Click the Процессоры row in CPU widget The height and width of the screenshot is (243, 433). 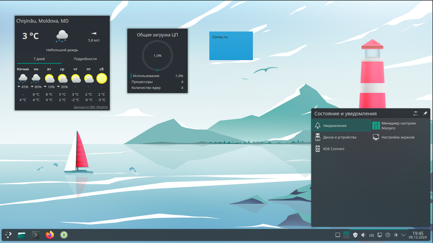click(157, 82)
